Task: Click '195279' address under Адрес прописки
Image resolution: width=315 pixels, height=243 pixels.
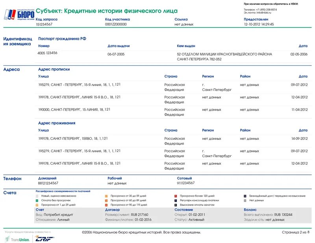Action: [x=80, y=85]
